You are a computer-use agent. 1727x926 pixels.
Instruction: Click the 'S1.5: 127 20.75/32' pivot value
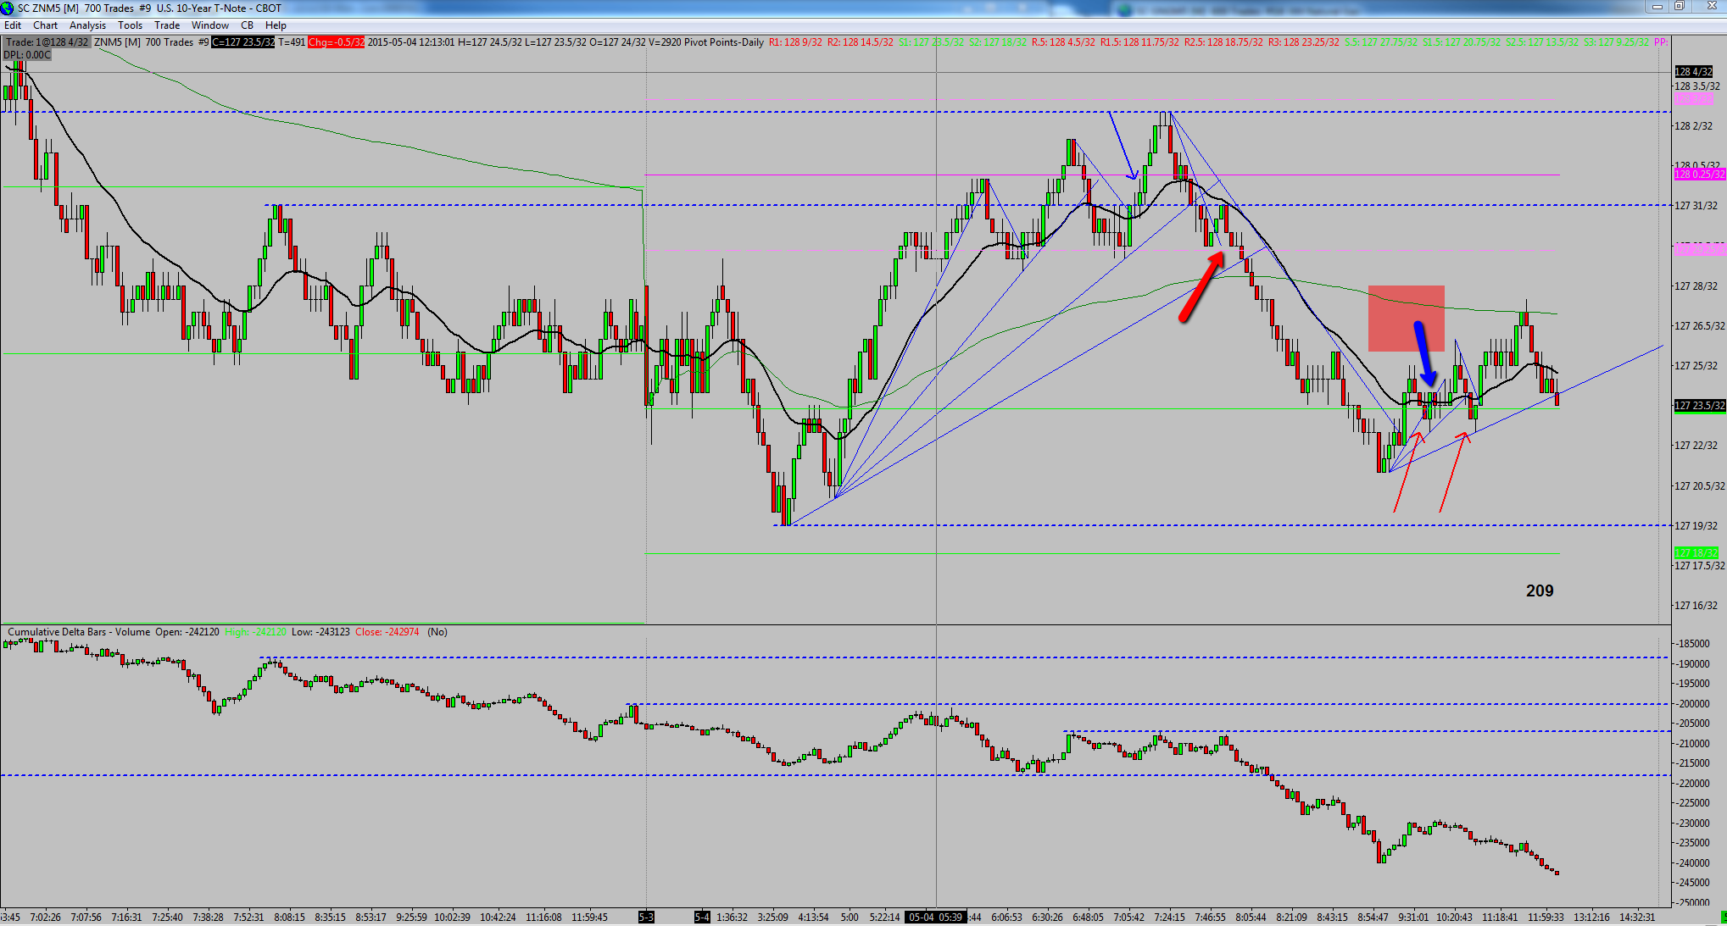point(1462,42)
